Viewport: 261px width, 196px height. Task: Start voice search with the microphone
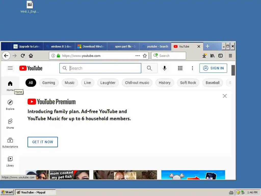click(x=165, y=68)
